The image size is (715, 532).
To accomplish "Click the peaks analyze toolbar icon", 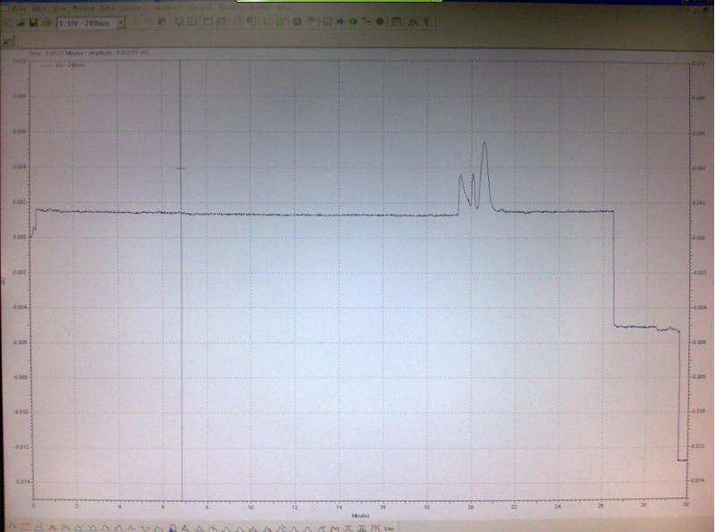I will point(412,21).
